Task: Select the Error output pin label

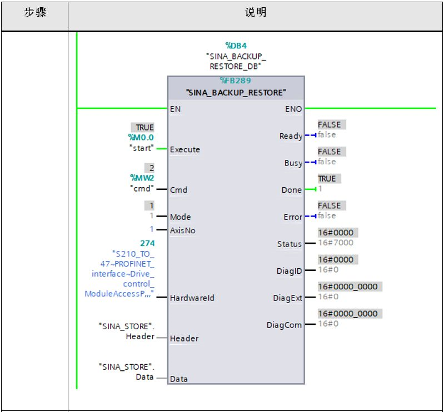Action: coord(293,217)
